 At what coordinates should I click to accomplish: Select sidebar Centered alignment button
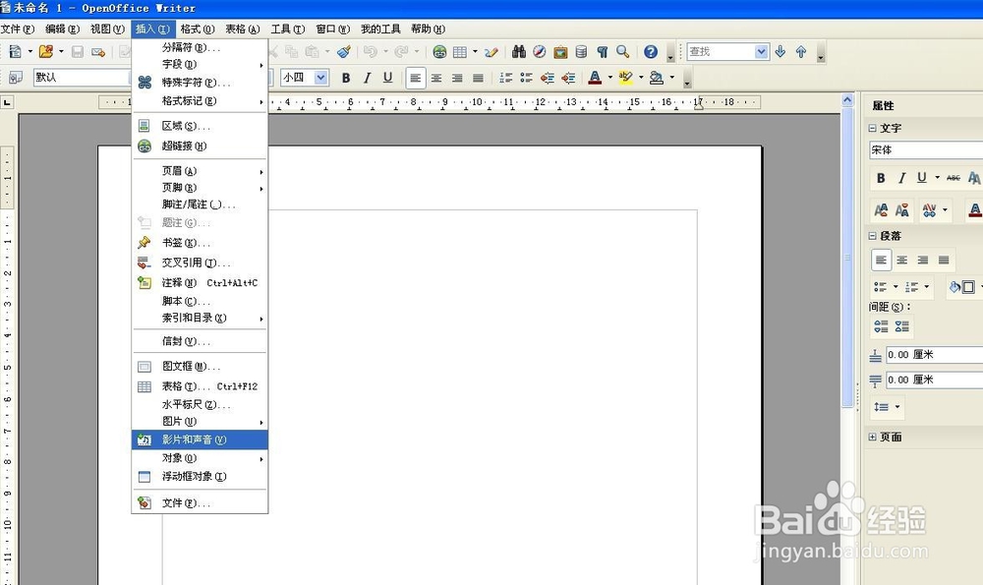point(902,261)
